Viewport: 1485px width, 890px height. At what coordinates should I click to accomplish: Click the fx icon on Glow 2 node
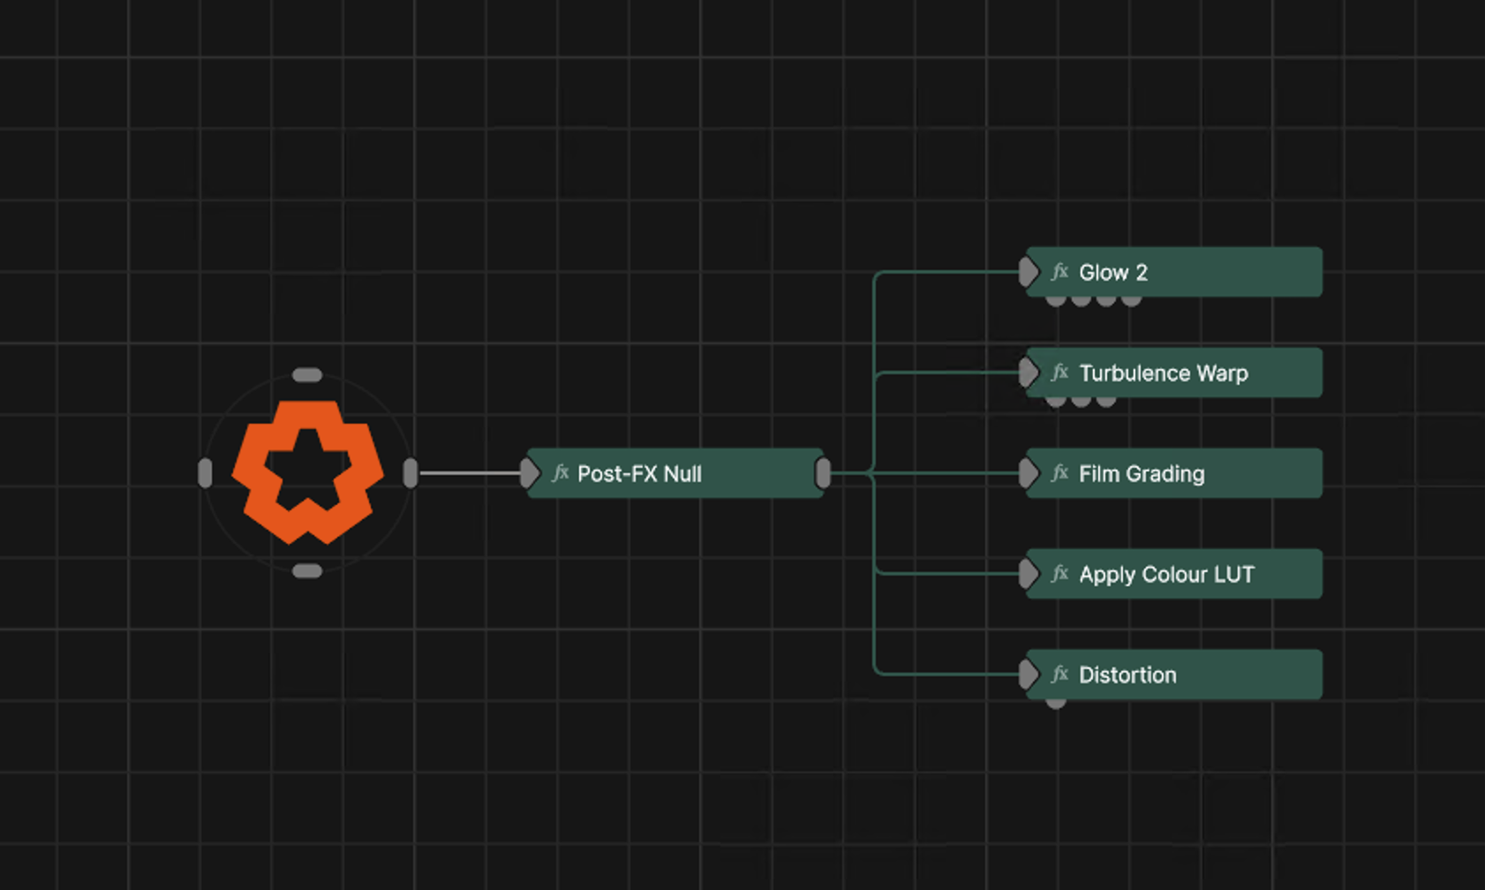(x=1059, y=272)
